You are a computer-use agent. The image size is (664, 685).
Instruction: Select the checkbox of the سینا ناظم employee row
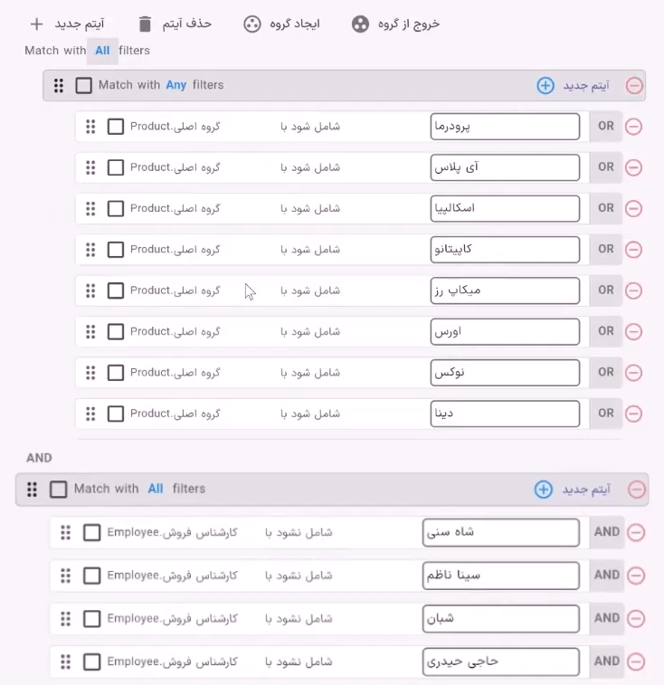tap(91, 576)
